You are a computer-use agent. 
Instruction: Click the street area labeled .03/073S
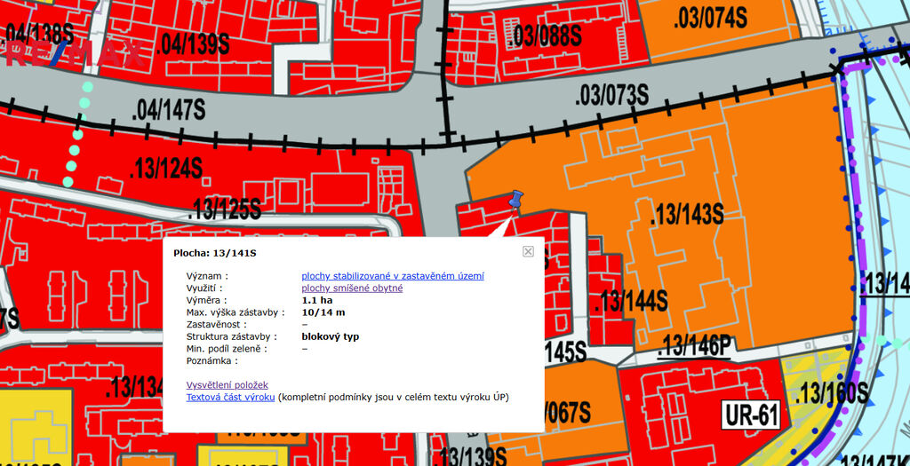611,95
